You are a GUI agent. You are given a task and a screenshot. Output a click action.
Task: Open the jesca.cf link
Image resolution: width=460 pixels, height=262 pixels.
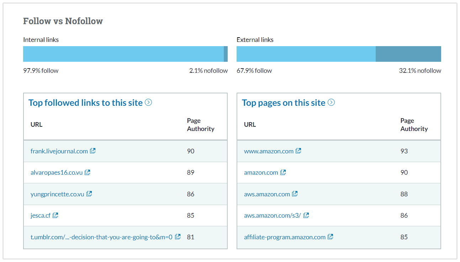(41, 215)
